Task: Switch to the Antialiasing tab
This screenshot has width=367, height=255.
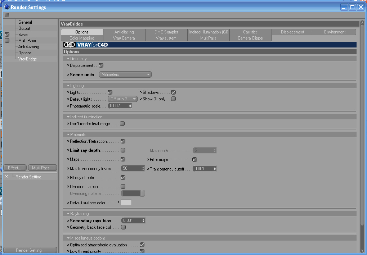Action: click(124, 32)
